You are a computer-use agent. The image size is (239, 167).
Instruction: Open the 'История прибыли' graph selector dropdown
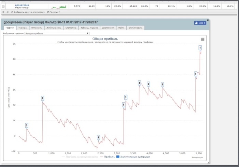click(57, 33)
